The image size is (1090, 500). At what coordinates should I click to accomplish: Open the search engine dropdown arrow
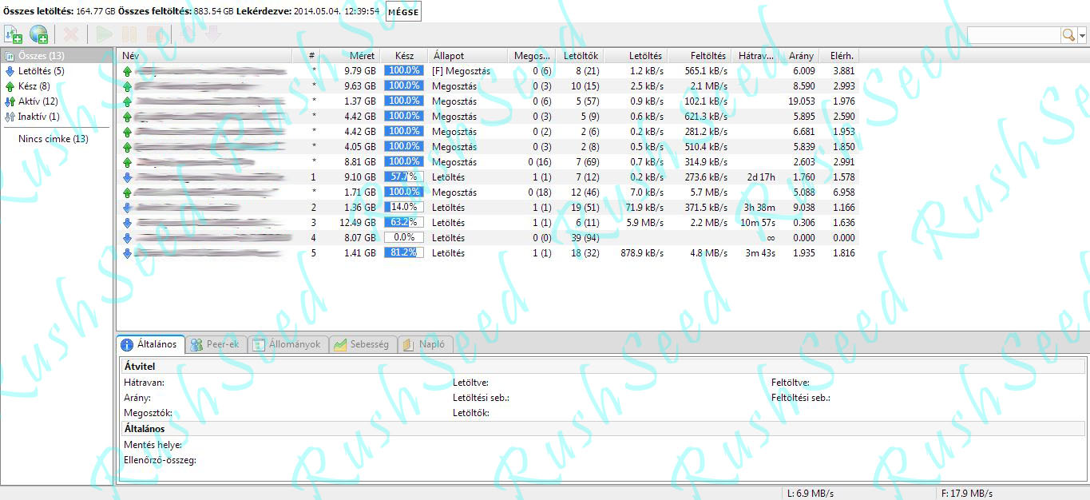pos(1082,35)
